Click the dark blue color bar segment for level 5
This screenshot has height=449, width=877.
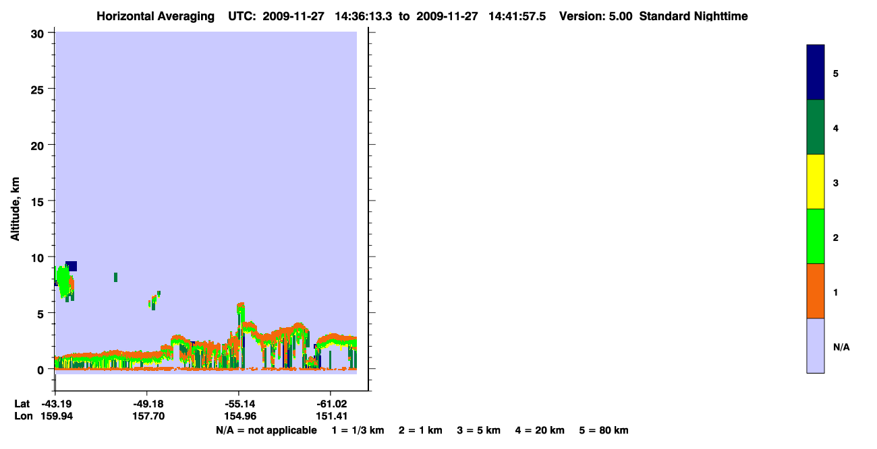pos(815,73)
